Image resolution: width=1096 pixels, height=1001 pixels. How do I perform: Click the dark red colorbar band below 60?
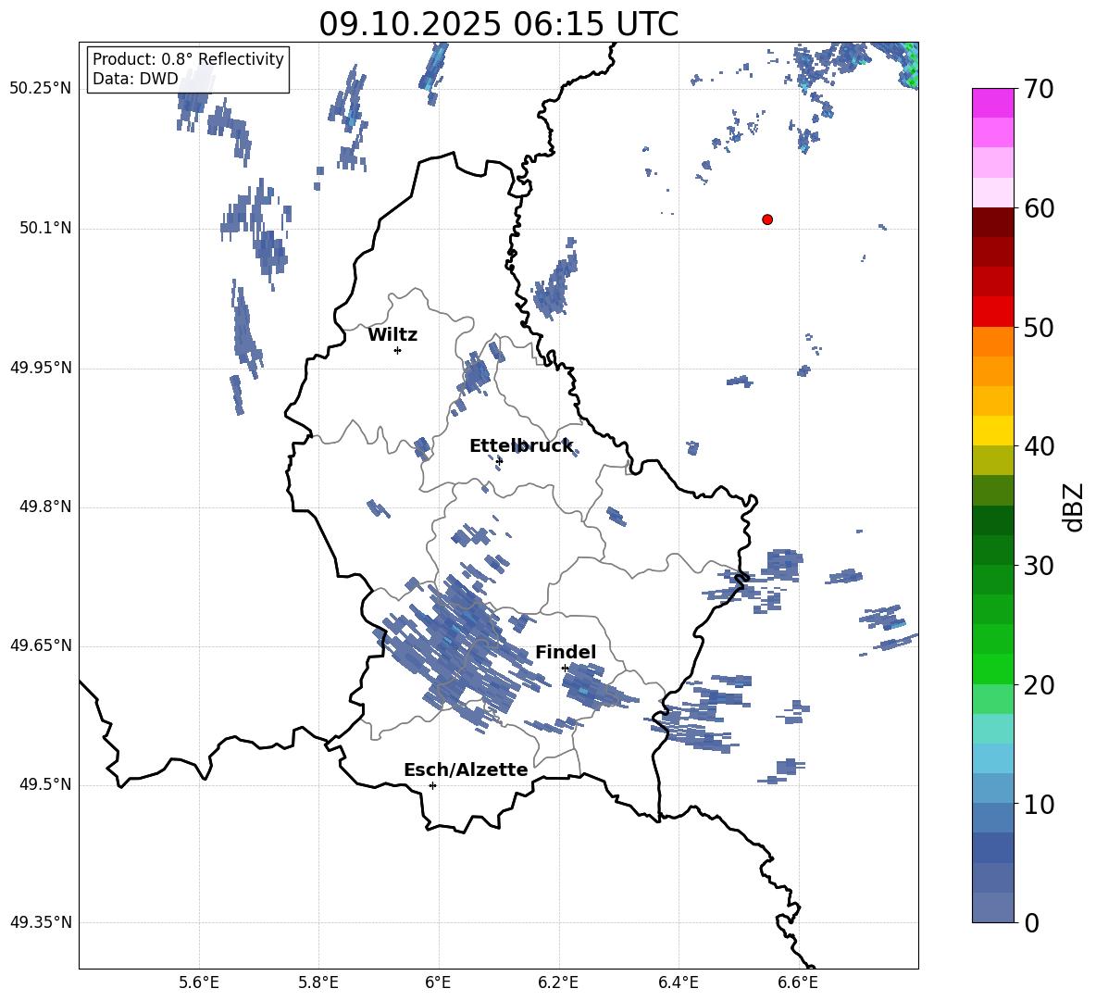992,222
